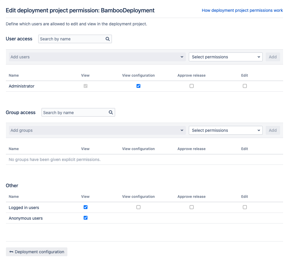Open Select permissions dropdown for users
The height and width of the screenshot is (263, 289).
click(x=225, y=57)
